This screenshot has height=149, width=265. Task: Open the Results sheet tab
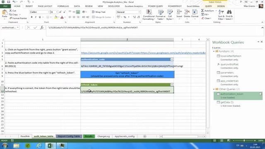click(x=89, y=136)
